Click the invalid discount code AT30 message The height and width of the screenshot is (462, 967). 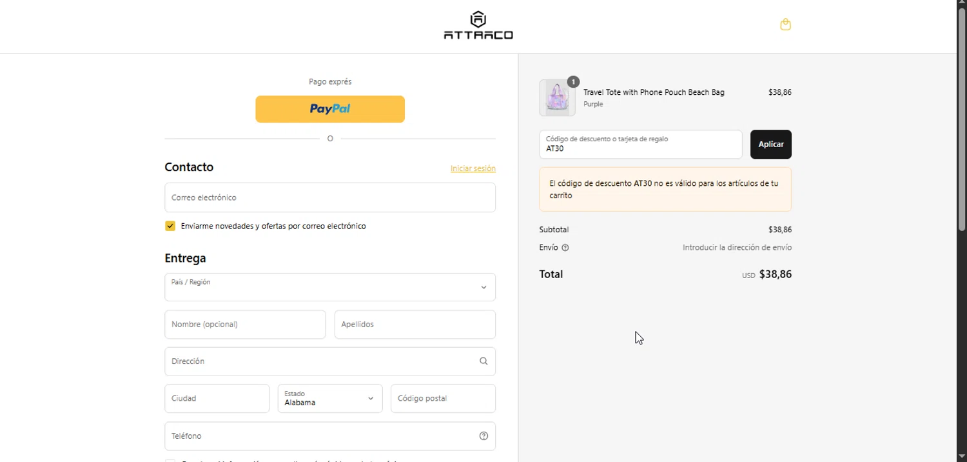(x=665, y=190)
